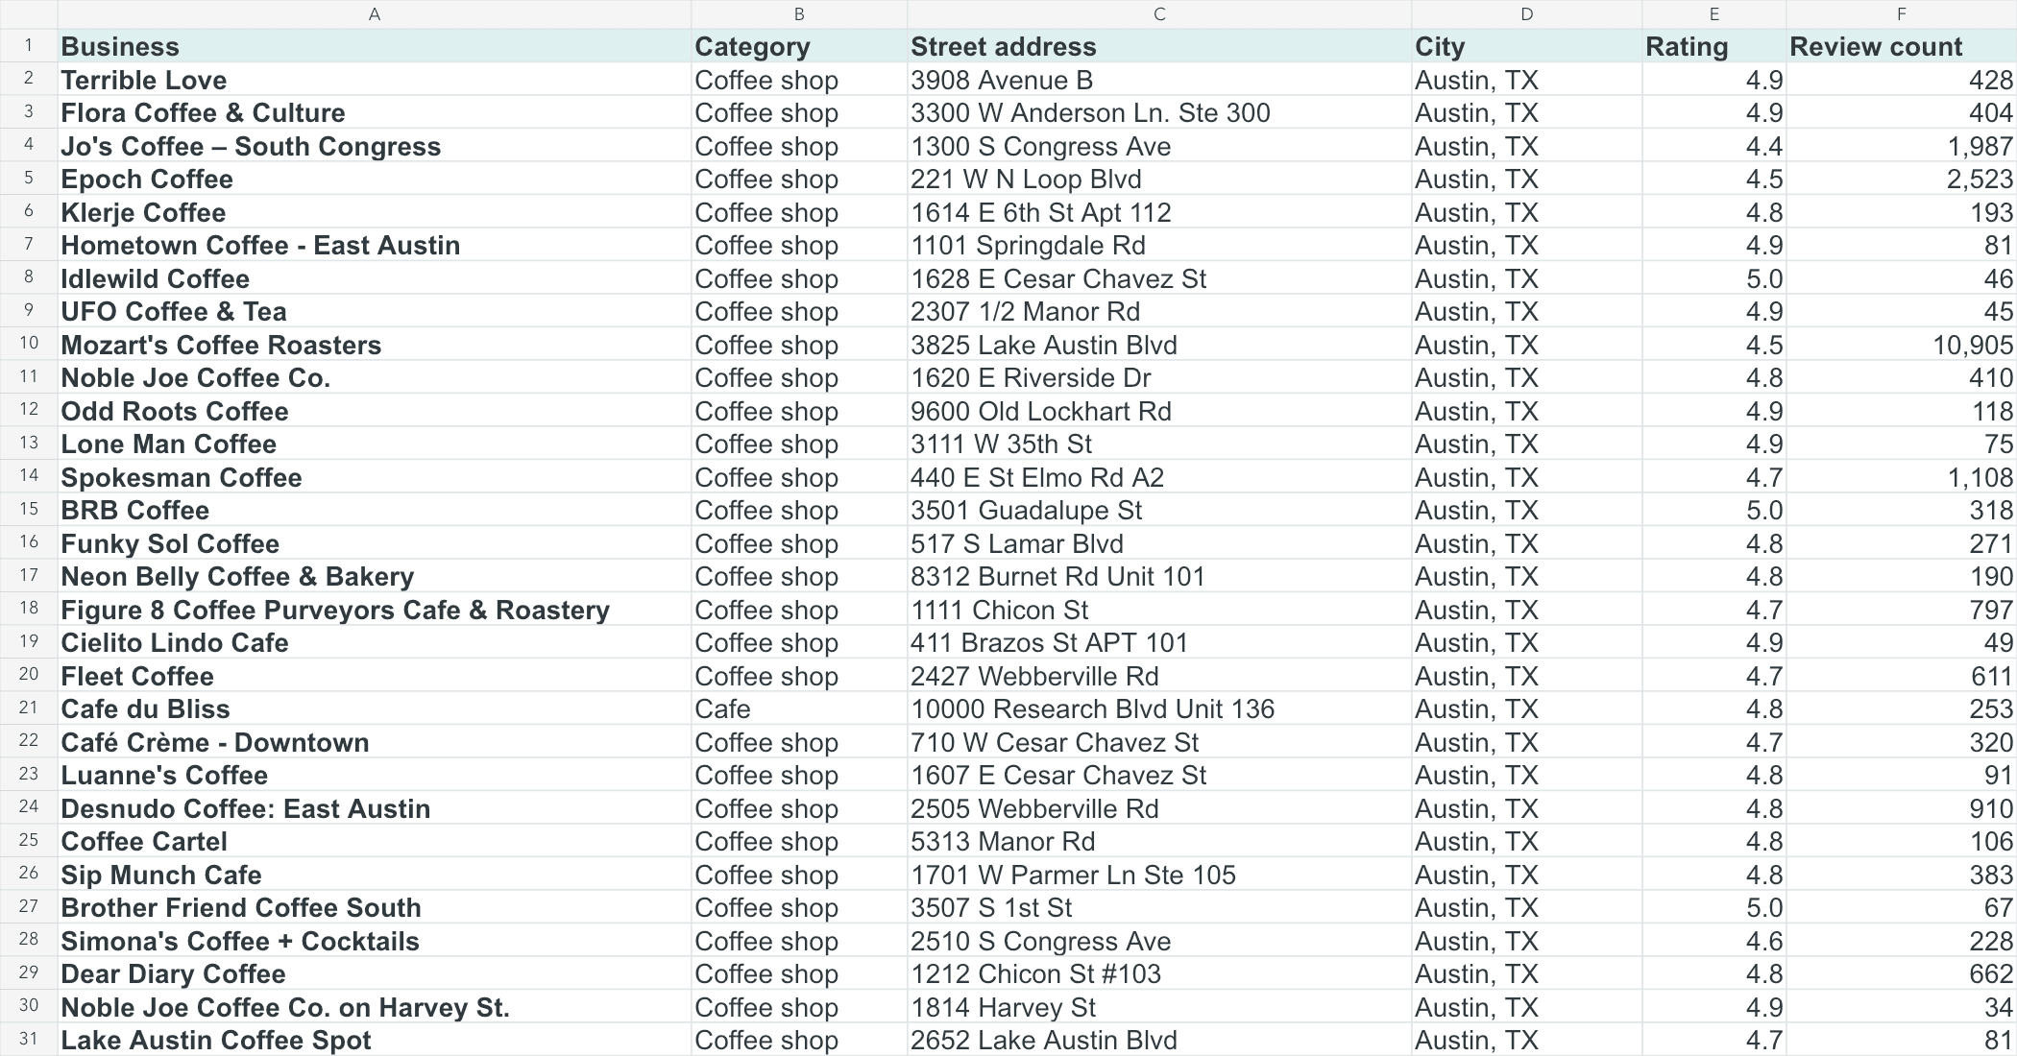The image size is (2017, 1056).
Task: Select Hometown Coffee - East Austin cell
Action: coord(375,245)
